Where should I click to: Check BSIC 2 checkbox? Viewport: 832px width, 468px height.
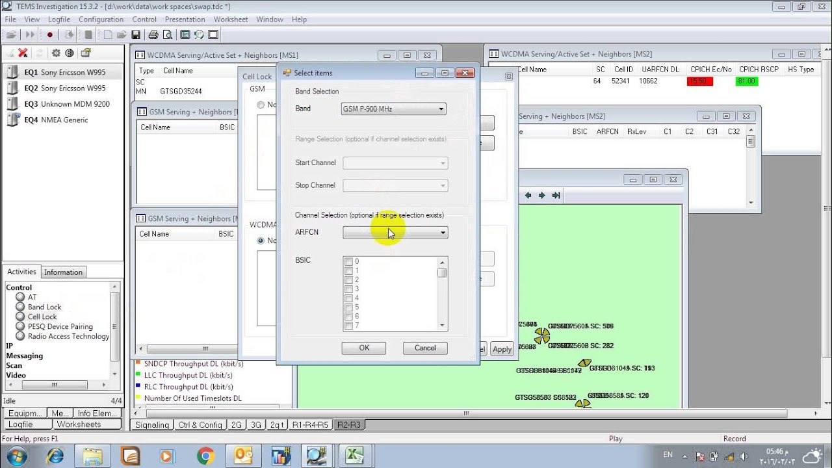tap(349, 280)
